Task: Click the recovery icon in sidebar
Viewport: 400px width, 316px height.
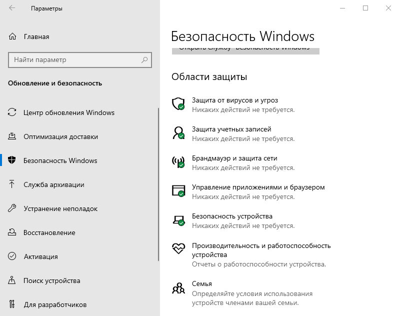Action: [x=12, y=232]
